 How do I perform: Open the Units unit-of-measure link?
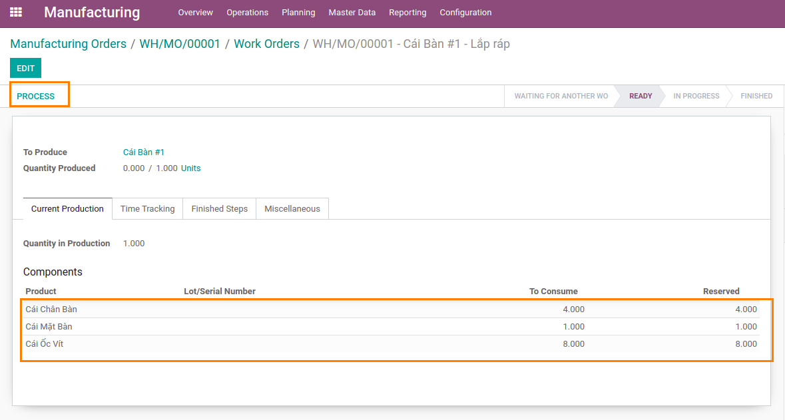(x=190, y=168)
